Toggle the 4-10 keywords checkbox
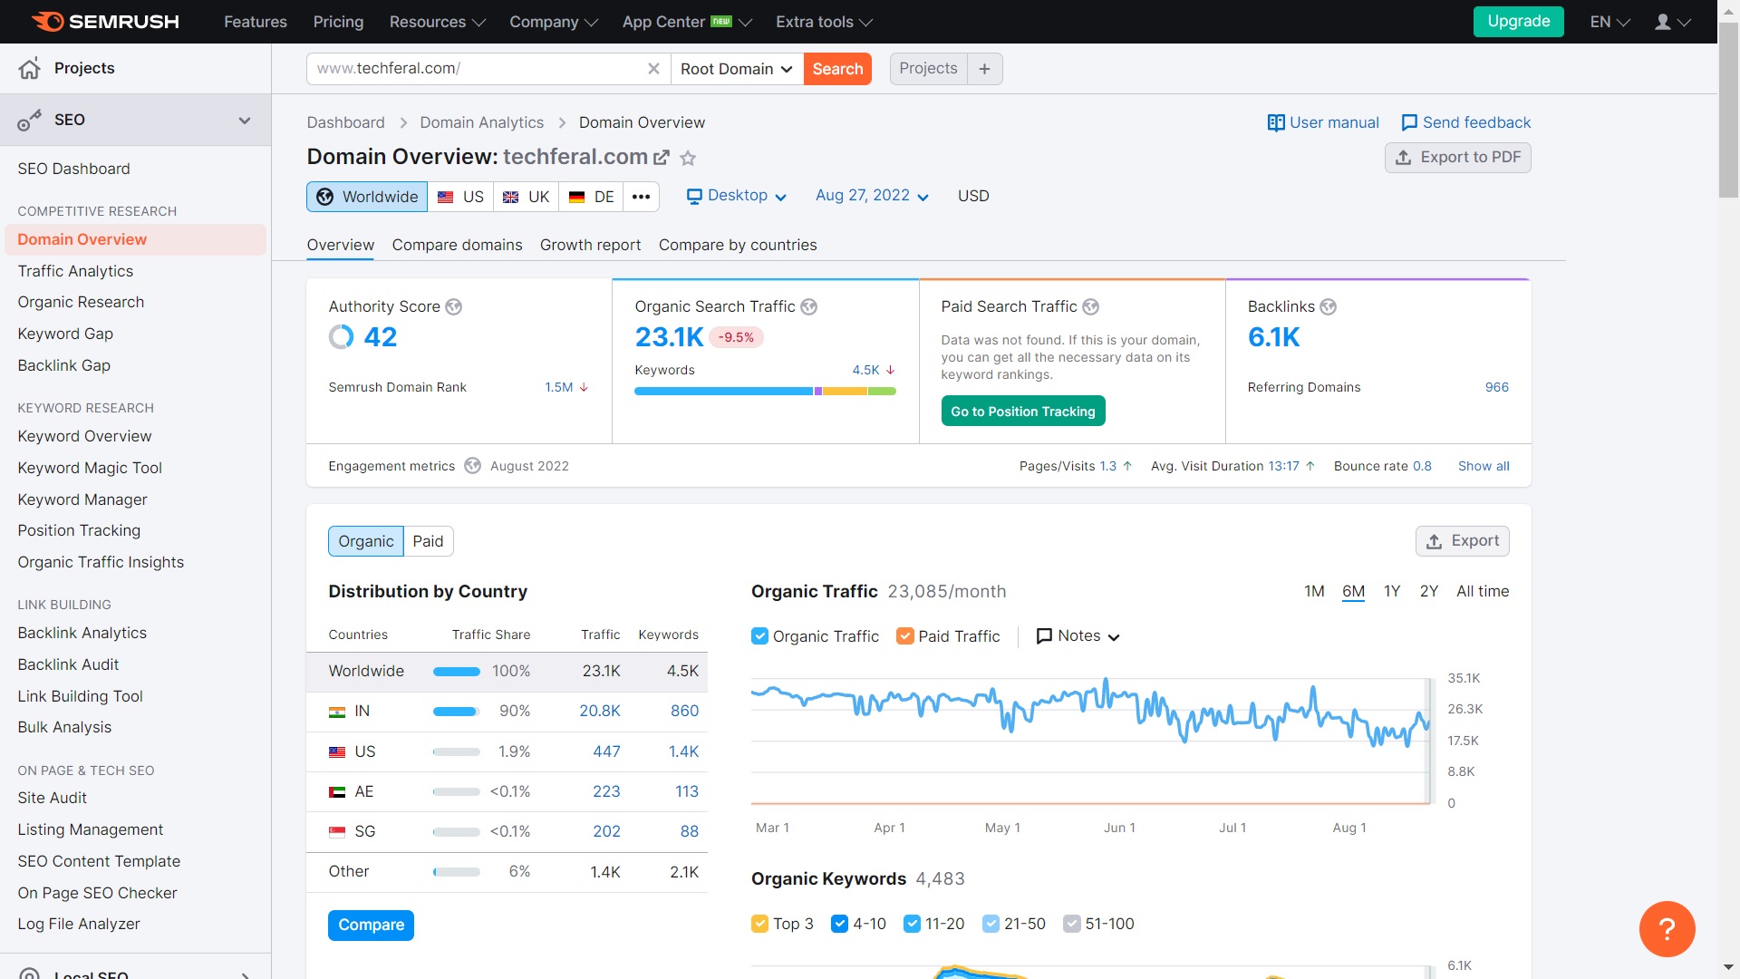 pos(839,924)
